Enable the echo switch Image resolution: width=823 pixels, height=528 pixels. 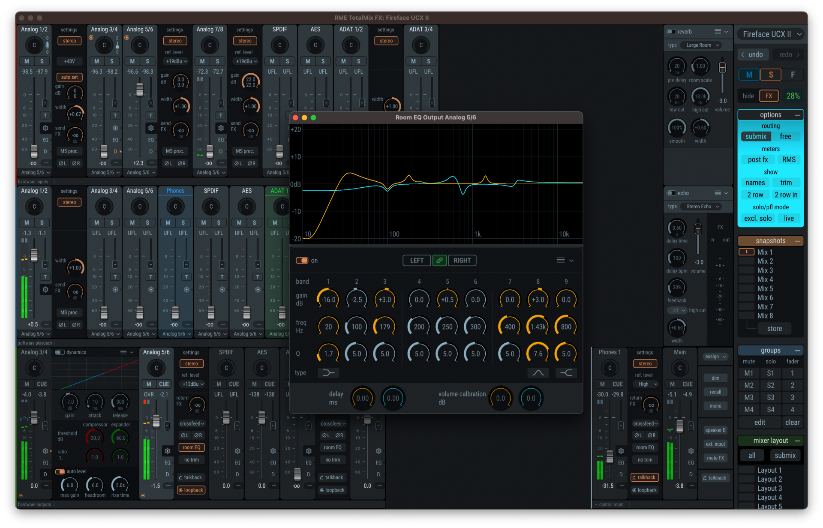[671, 193]
